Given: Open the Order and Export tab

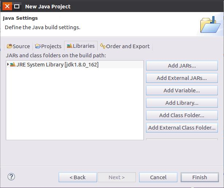Looking at the screenshot, I should 125,46.
